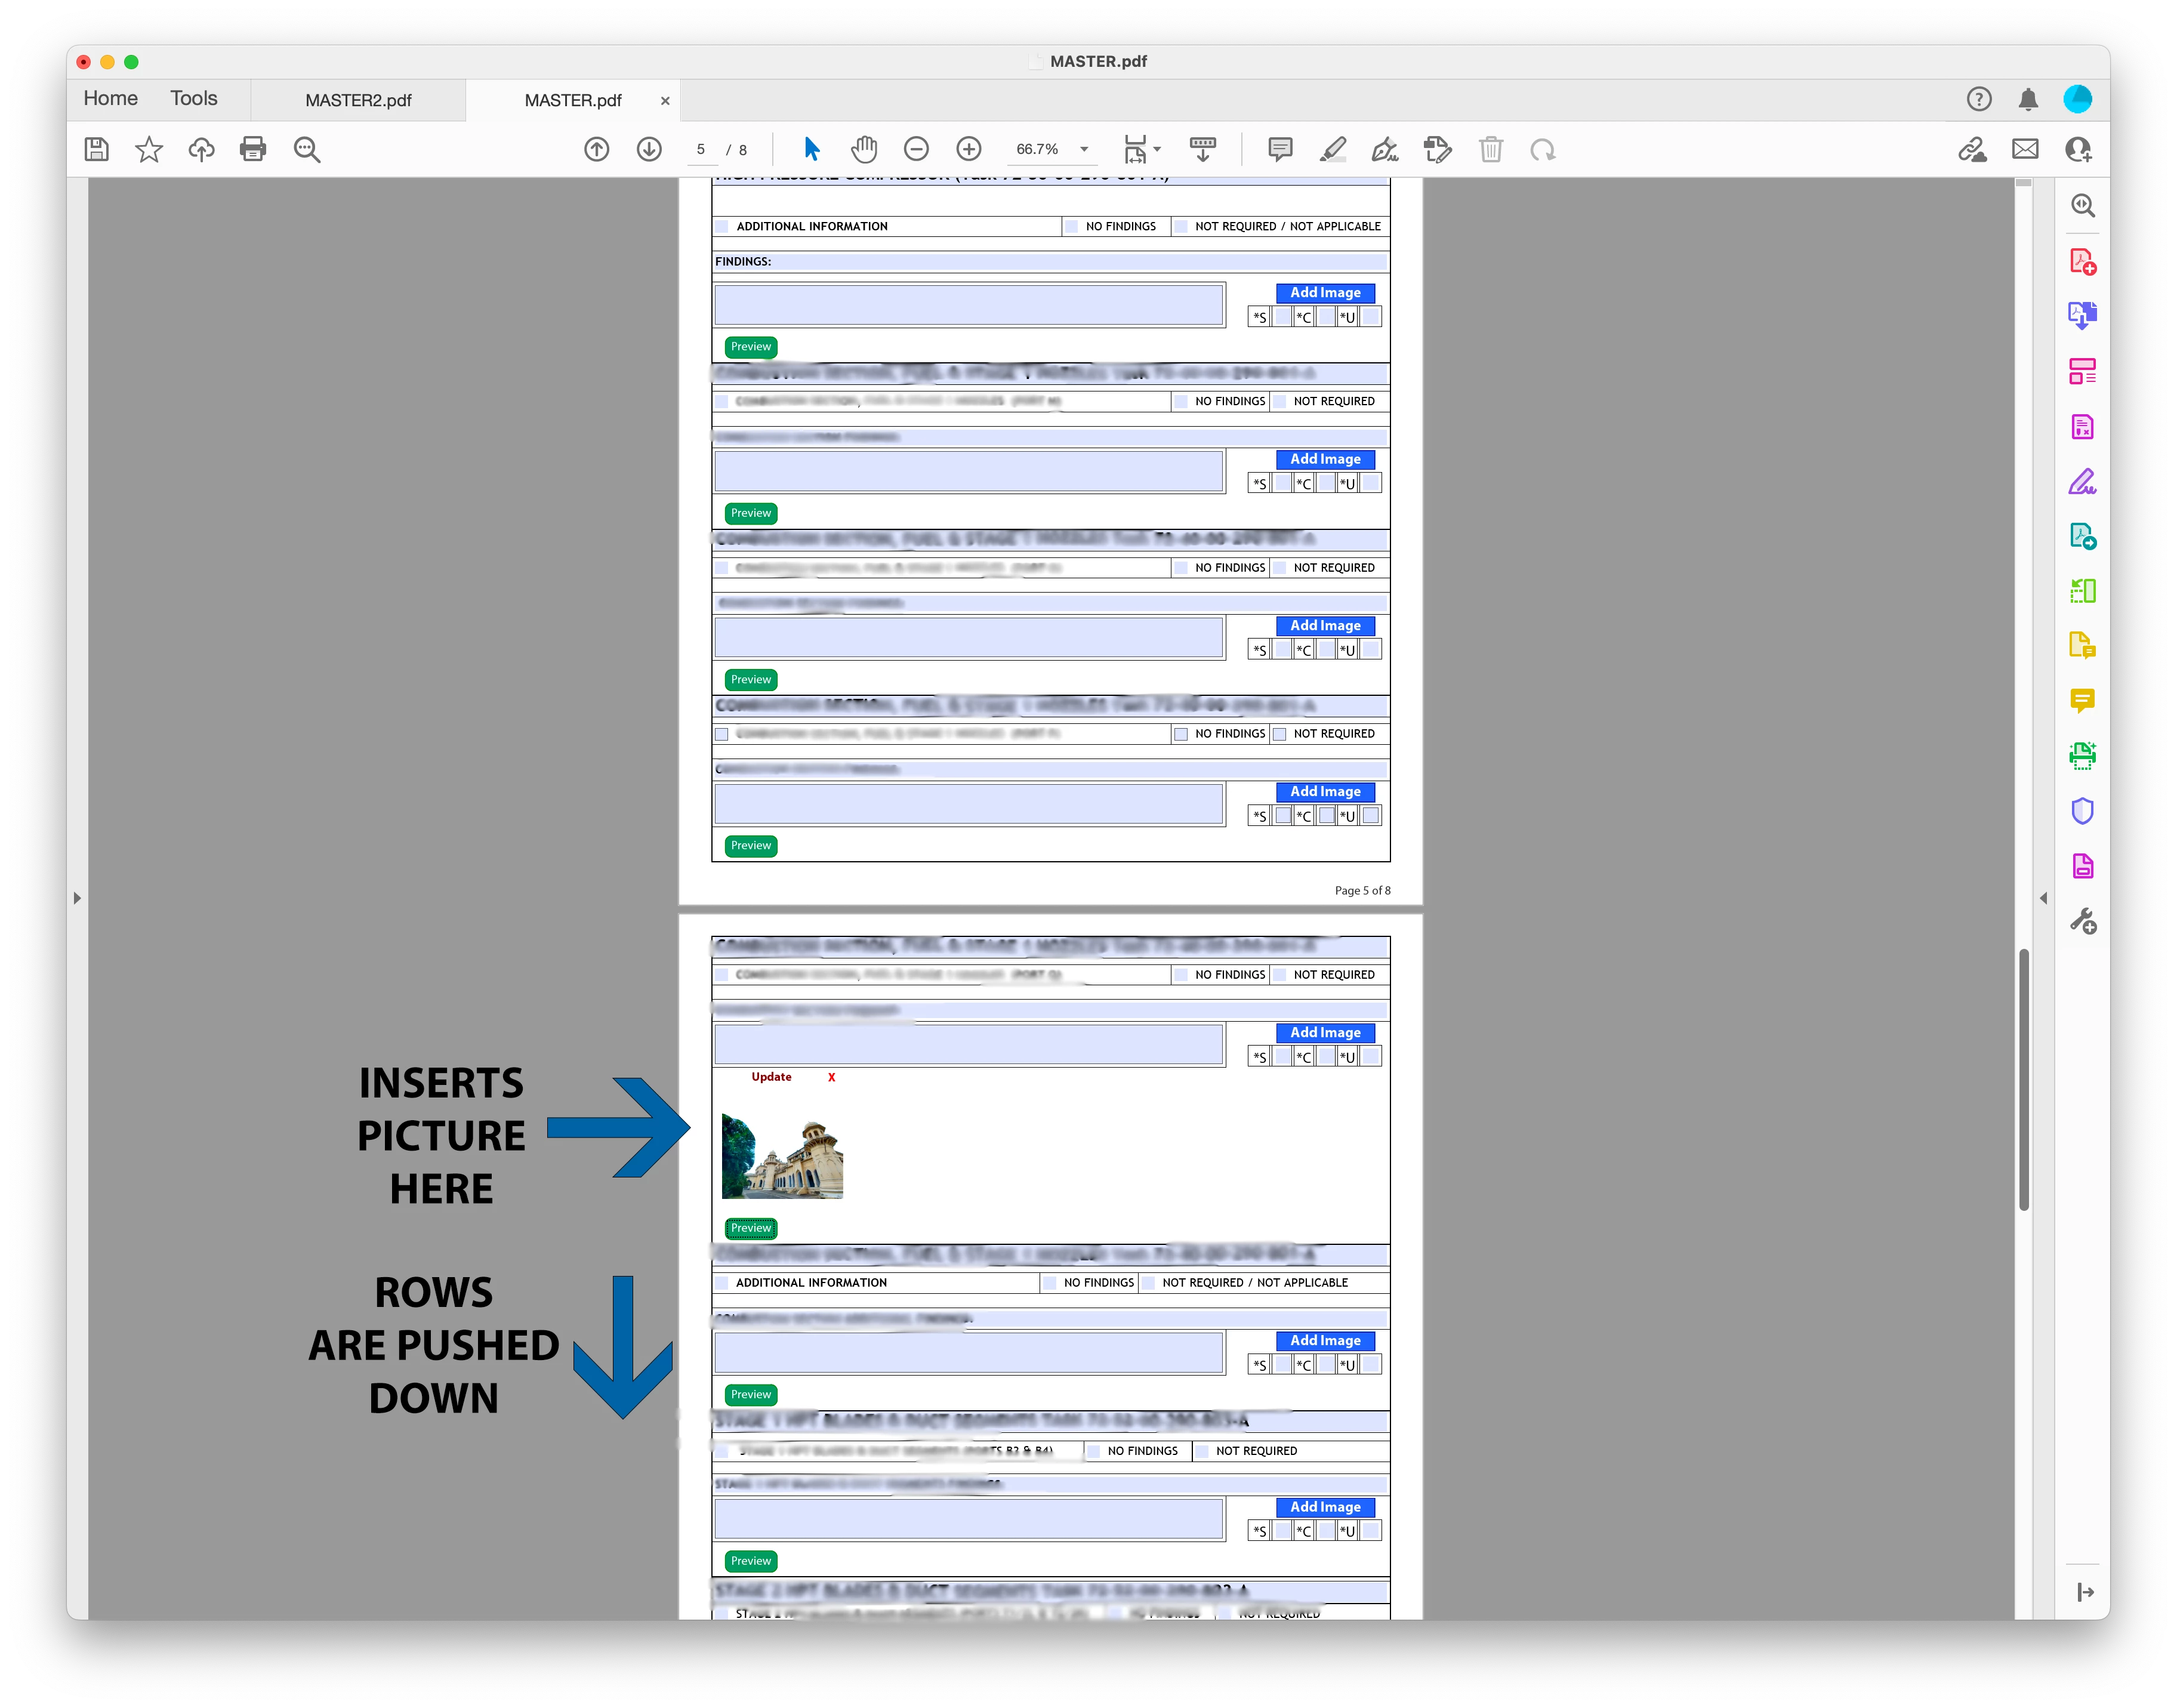Click the Save file icon
The image size is (2177, 1708).
tap(97, 150)
